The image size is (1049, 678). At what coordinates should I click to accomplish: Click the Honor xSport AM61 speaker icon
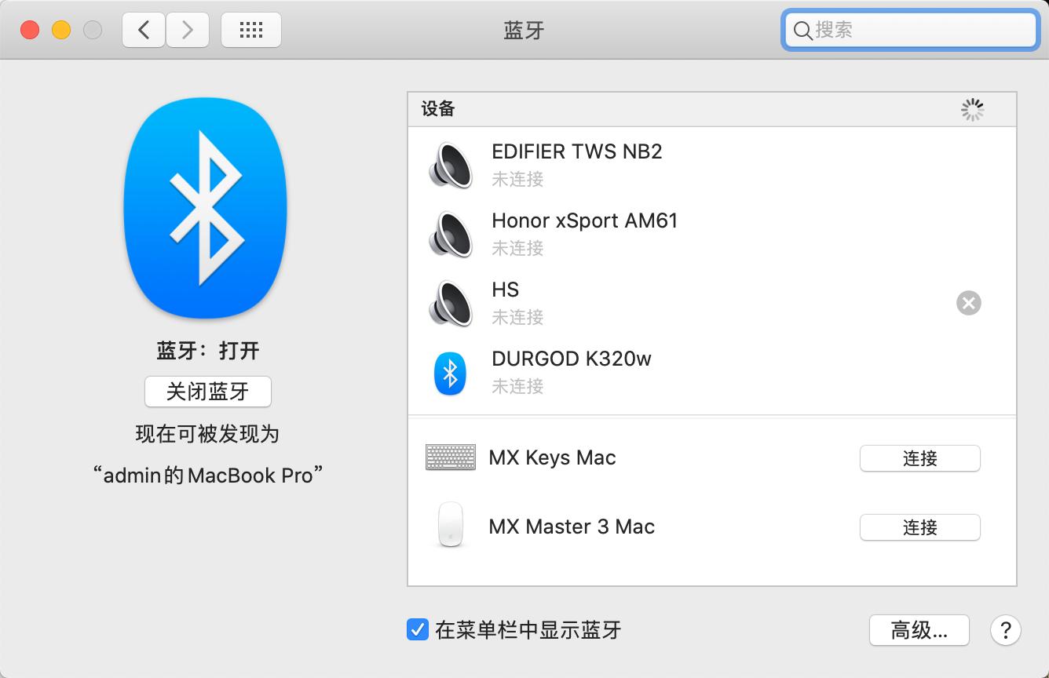[451, 234]
